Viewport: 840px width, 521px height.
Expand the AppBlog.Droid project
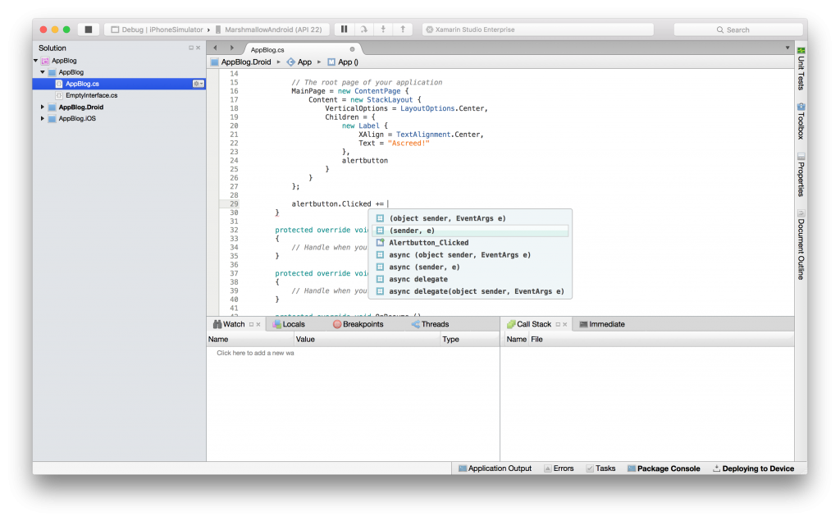[x=43, y=107]
